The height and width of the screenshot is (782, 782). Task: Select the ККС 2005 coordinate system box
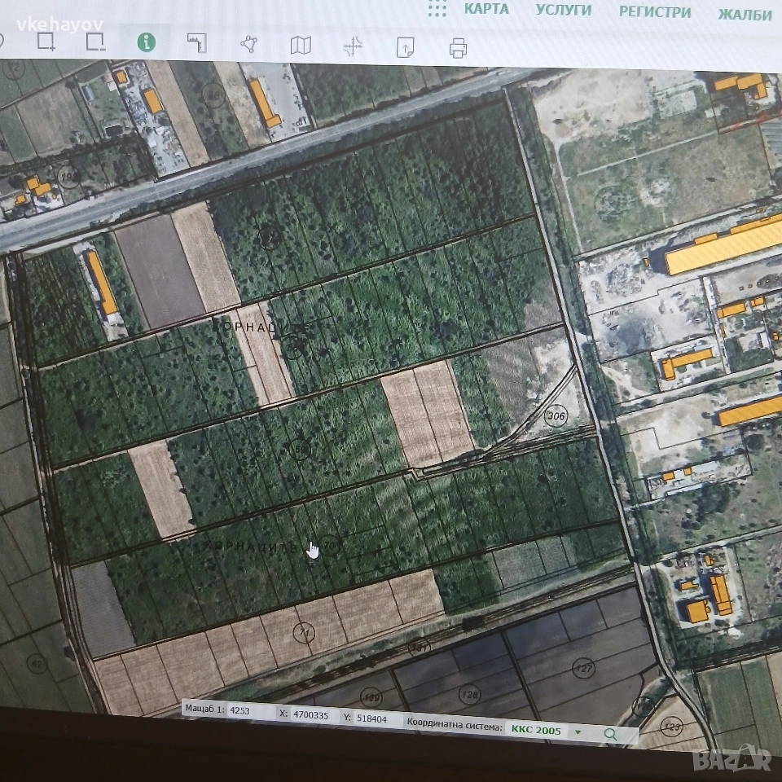(537, 731)
